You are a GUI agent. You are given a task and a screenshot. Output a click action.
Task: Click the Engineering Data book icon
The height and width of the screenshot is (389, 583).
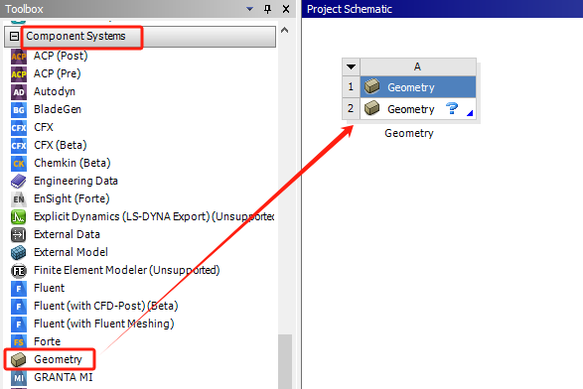coord(19,182)
